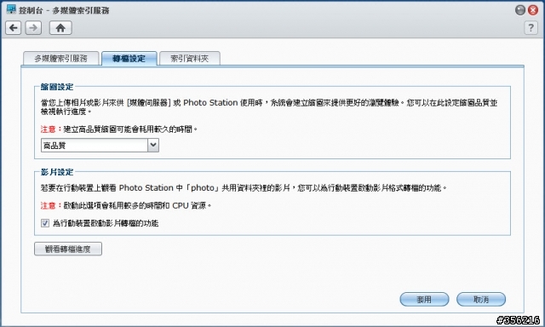The height and width of the screenshot is (327, 545).
Task: Click 觀看轉檔進度 button
Action: pyautogui.click(x=68, y=249)
